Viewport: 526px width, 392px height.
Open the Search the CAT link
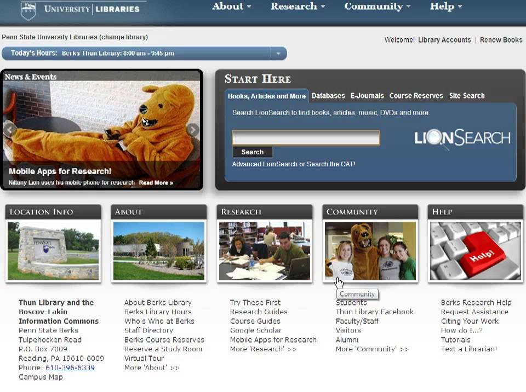pyautogui.click(x=331, y=164)
